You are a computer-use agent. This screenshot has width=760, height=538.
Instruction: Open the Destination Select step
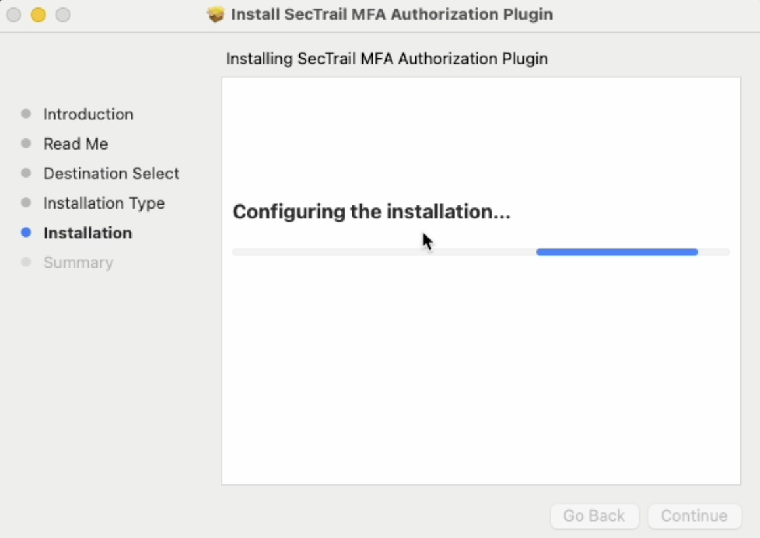111,173
